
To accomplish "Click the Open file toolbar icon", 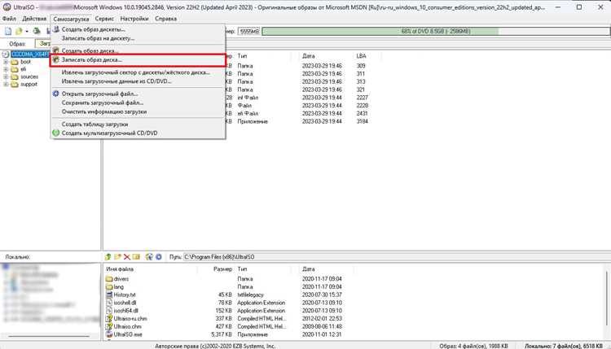I will click(x=18, y=31).
